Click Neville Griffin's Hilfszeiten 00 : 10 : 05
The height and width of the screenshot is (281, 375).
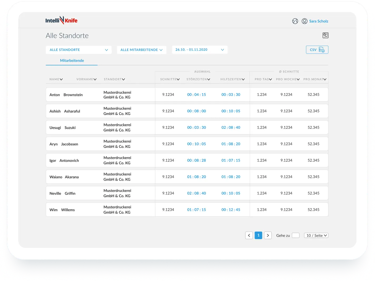tap(231, 193)
